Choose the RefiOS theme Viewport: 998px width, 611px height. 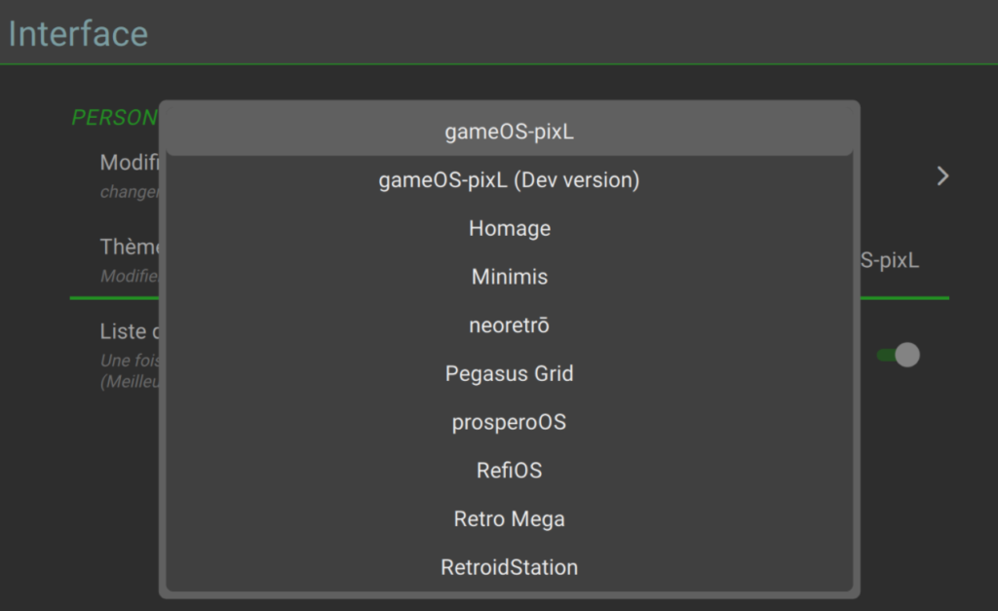(x=509, y=471)
